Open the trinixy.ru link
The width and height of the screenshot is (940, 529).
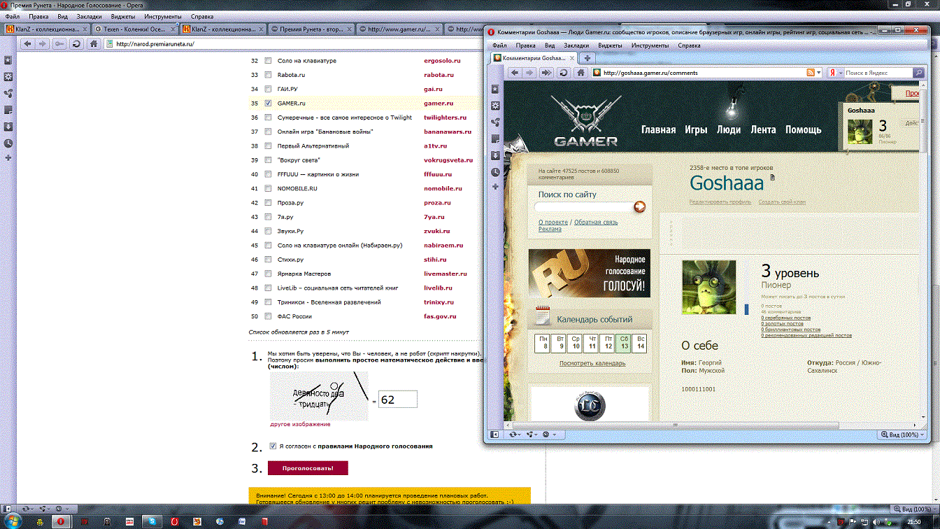[439, 302]
